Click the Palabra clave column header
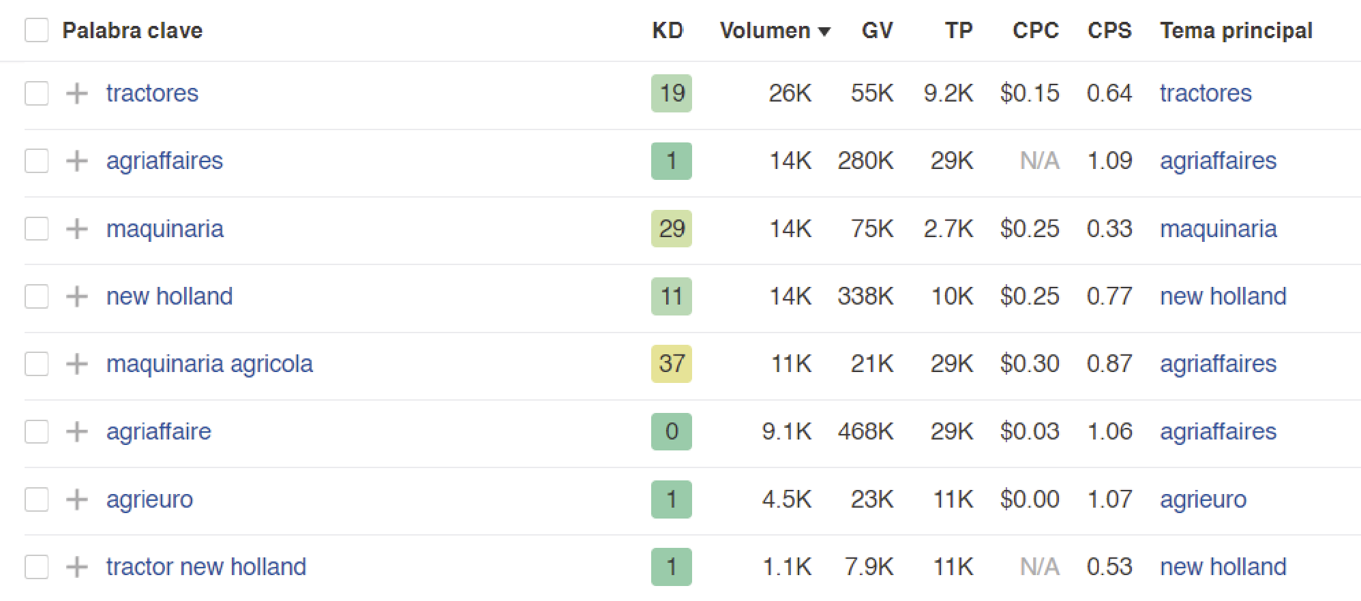The image size is (1361, 601). tap(132, 30)
